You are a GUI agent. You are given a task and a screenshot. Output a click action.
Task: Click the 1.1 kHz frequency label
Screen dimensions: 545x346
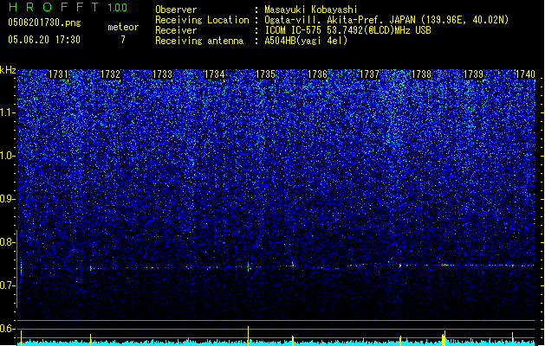(x=7, y=112)
